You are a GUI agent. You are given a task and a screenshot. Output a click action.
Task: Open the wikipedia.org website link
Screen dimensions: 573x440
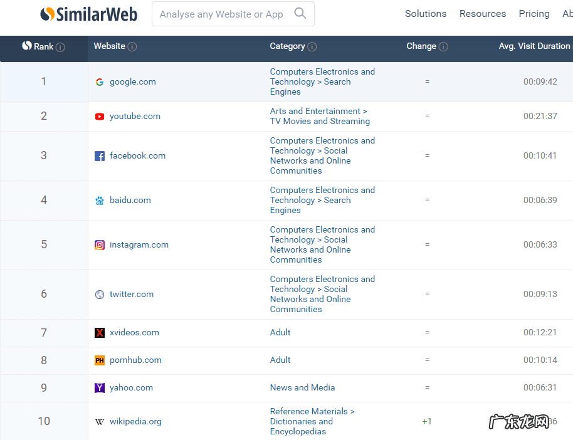tap(135, 421)
